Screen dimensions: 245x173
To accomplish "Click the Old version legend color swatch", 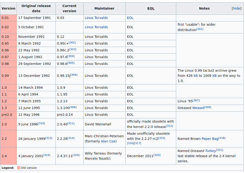I will 19,168.
